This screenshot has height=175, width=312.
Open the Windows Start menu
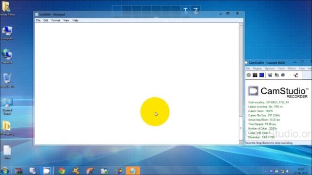pos(5,171)
